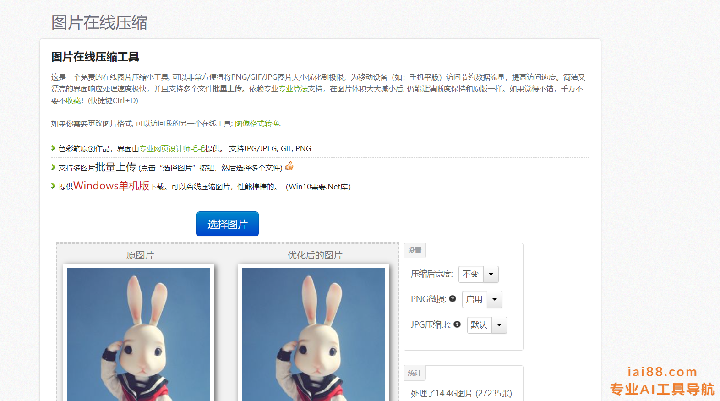Open the 图像格式转换 tool link
Screen dimensions: 720x401
(257, 123)
